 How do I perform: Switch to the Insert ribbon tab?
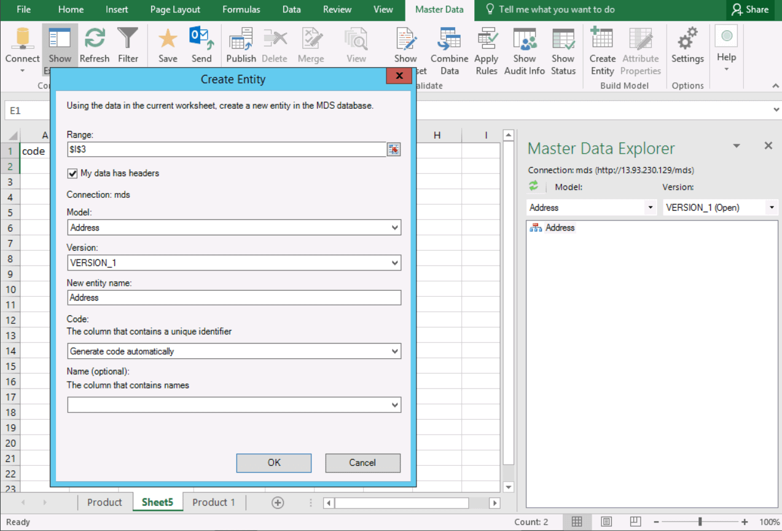click(117, 10)
